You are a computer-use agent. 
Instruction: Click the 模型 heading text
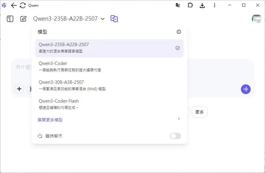tap(42, 32)
